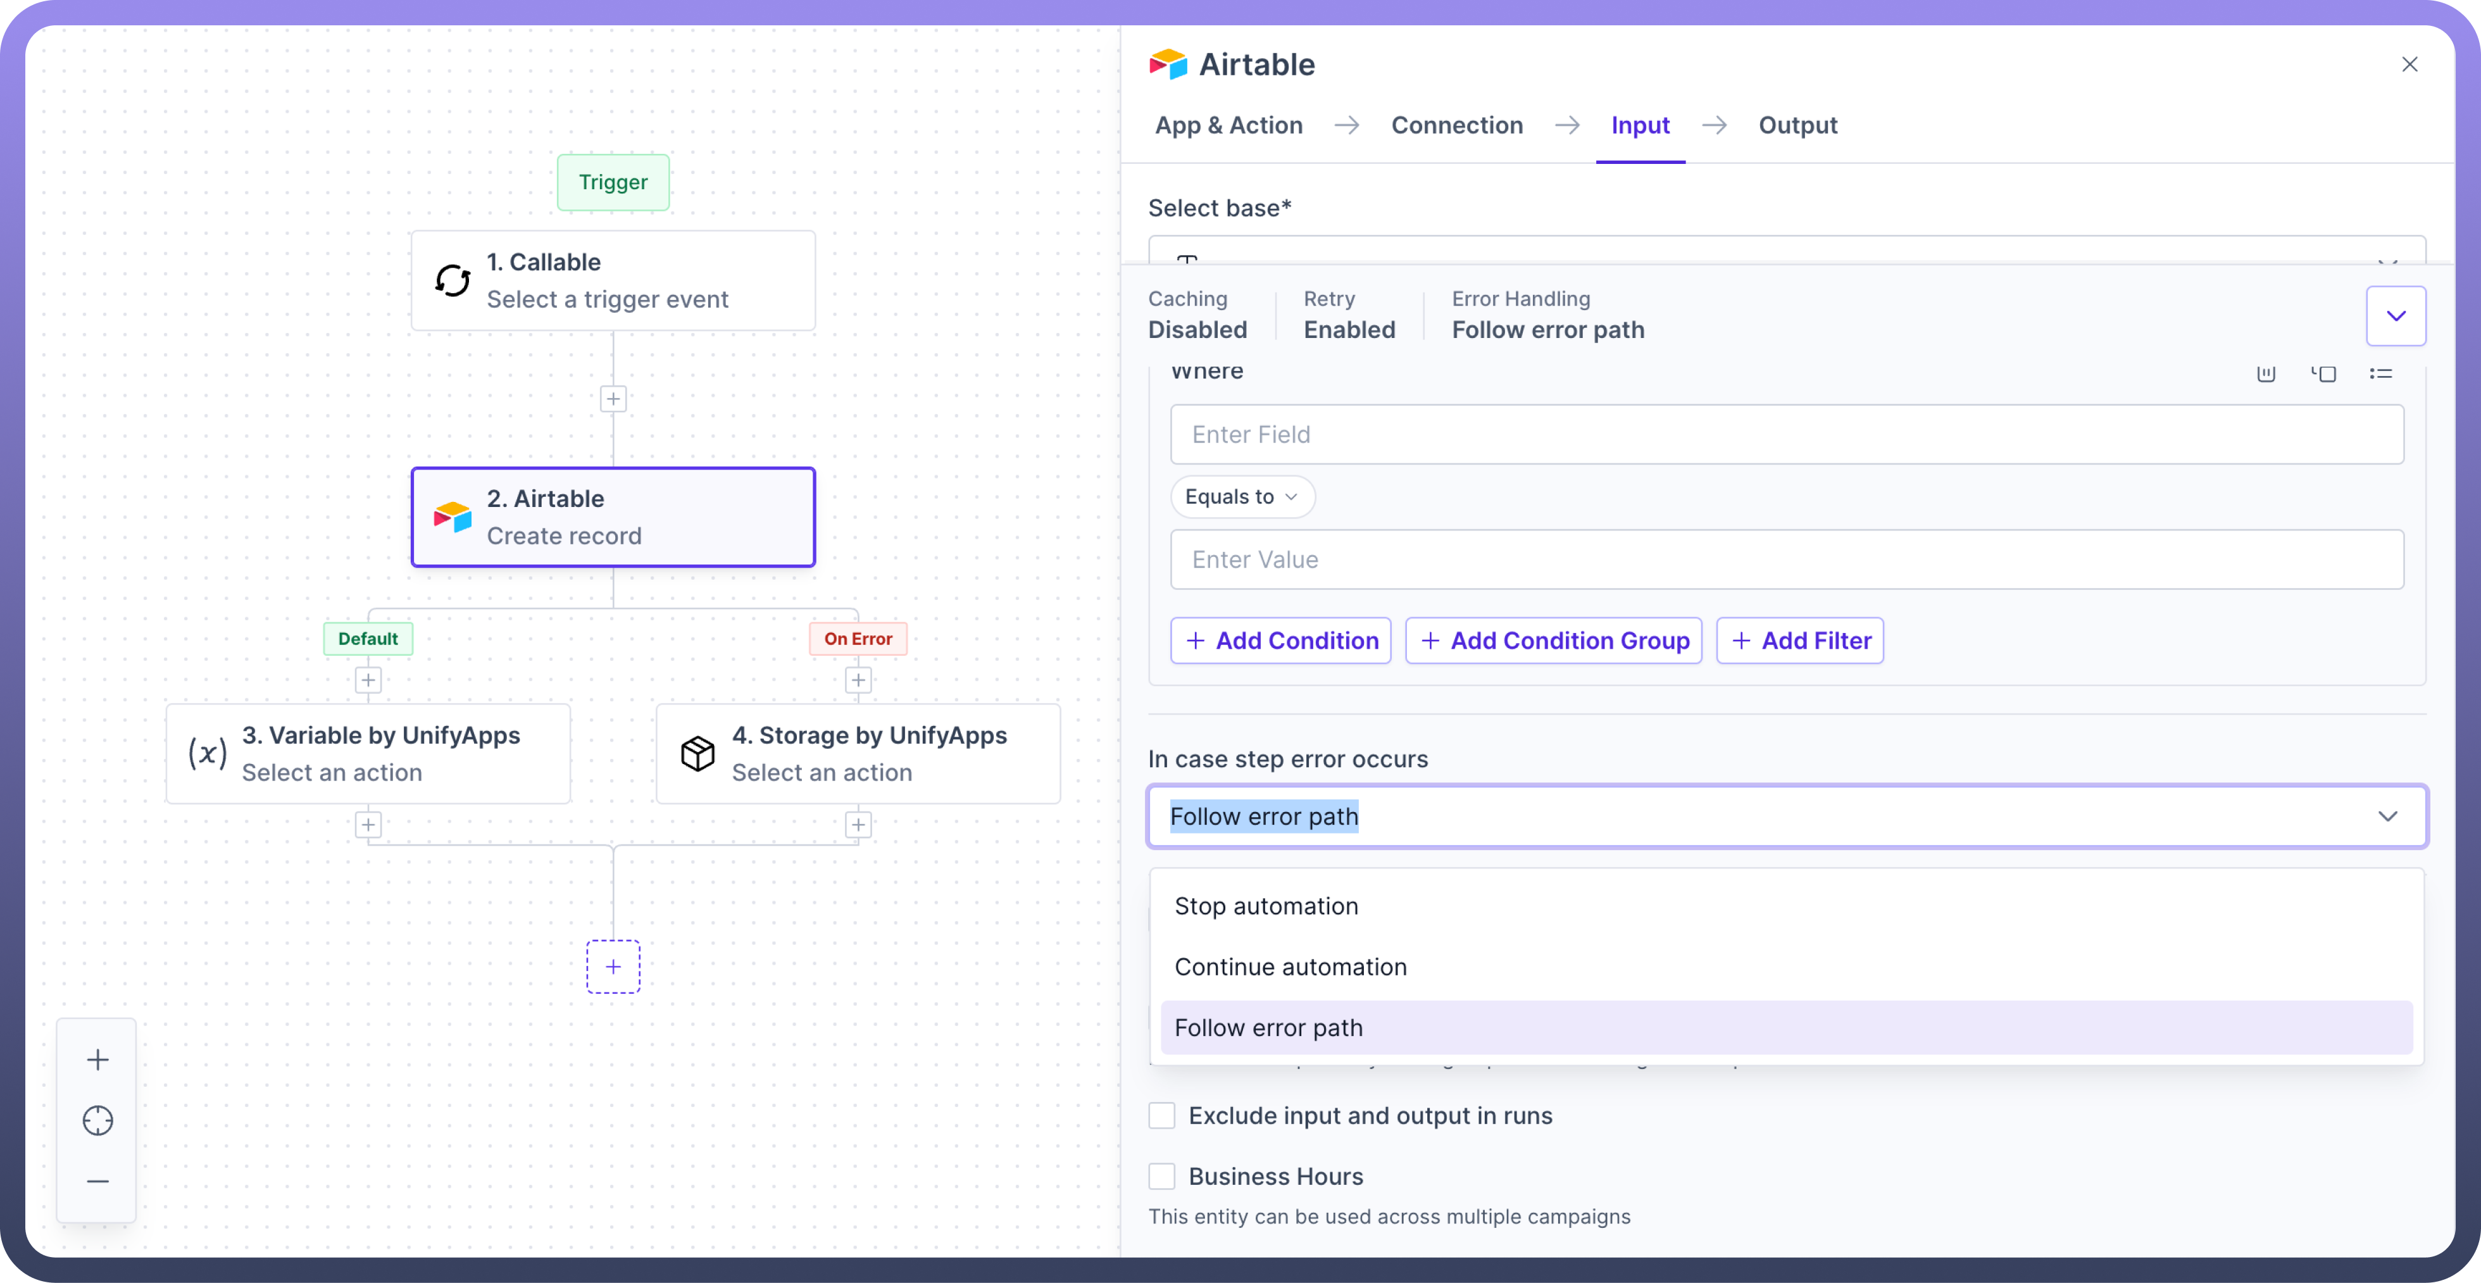The height and width of the screenshot is (1283, 2481).
Task: Click plus under On Error label
Action: [857, 680]
